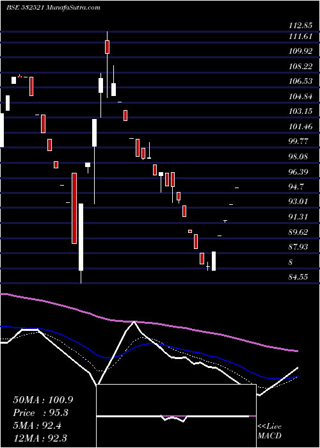The width and height of the screenshot is (320, 448).
Task: Click the 112.85 price axis label
Action: pyautogui.click(x=301, y=26)
